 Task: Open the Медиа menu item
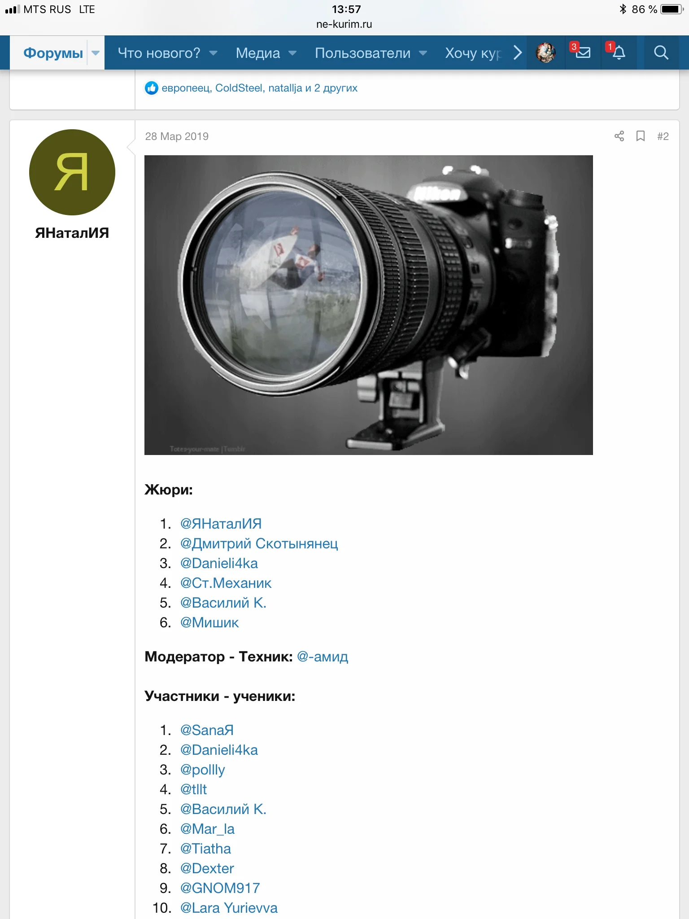[x=258, y=53]
